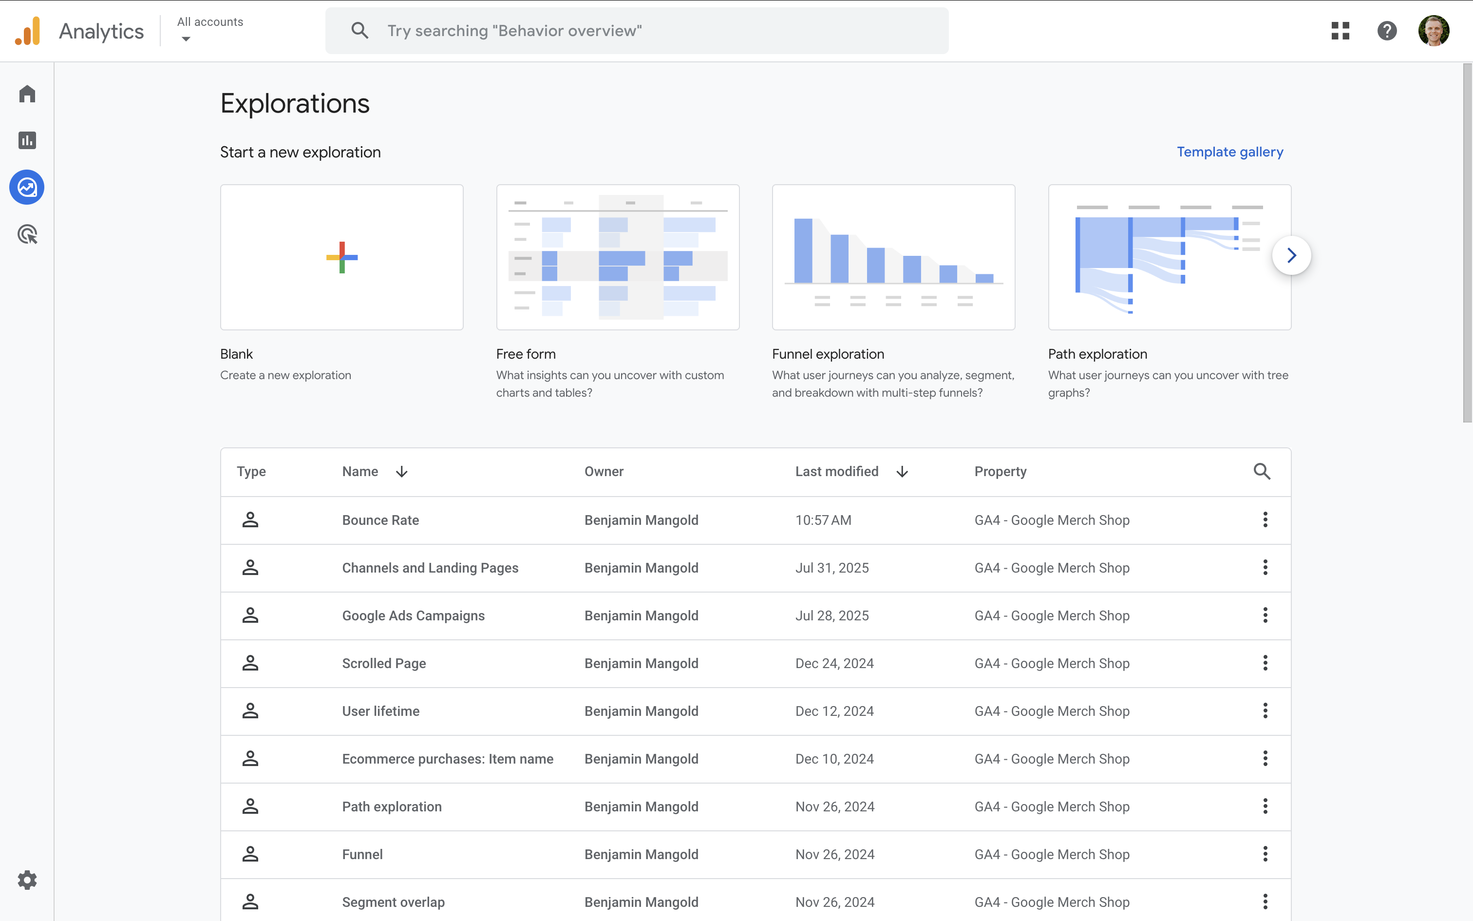Open more options for Google Ads Campaigns
Image resolution: width=1473 pixels, height=921 pixels.
pyautogui.click(x=1265, y=615)
